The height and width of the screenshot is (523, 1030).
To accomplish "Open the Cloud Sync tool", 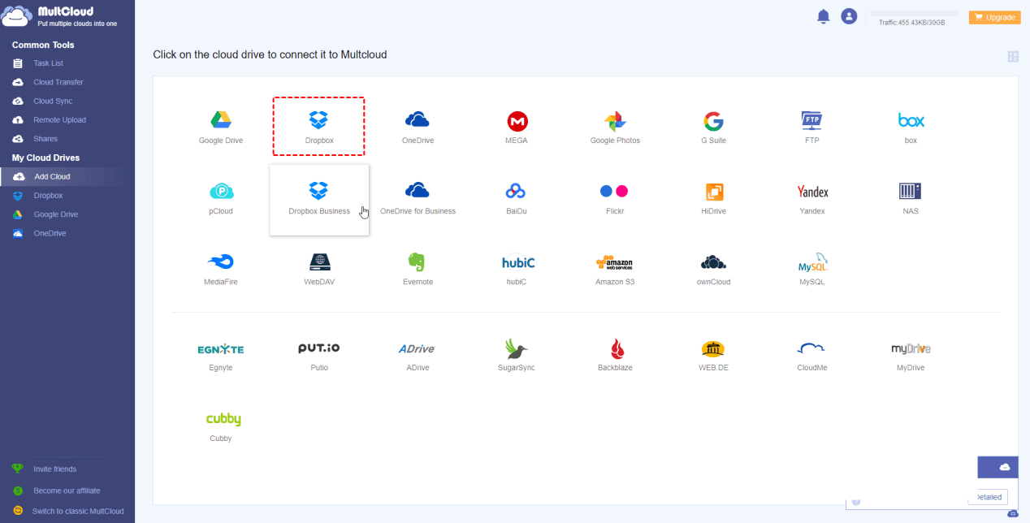I will click(53, 101).
